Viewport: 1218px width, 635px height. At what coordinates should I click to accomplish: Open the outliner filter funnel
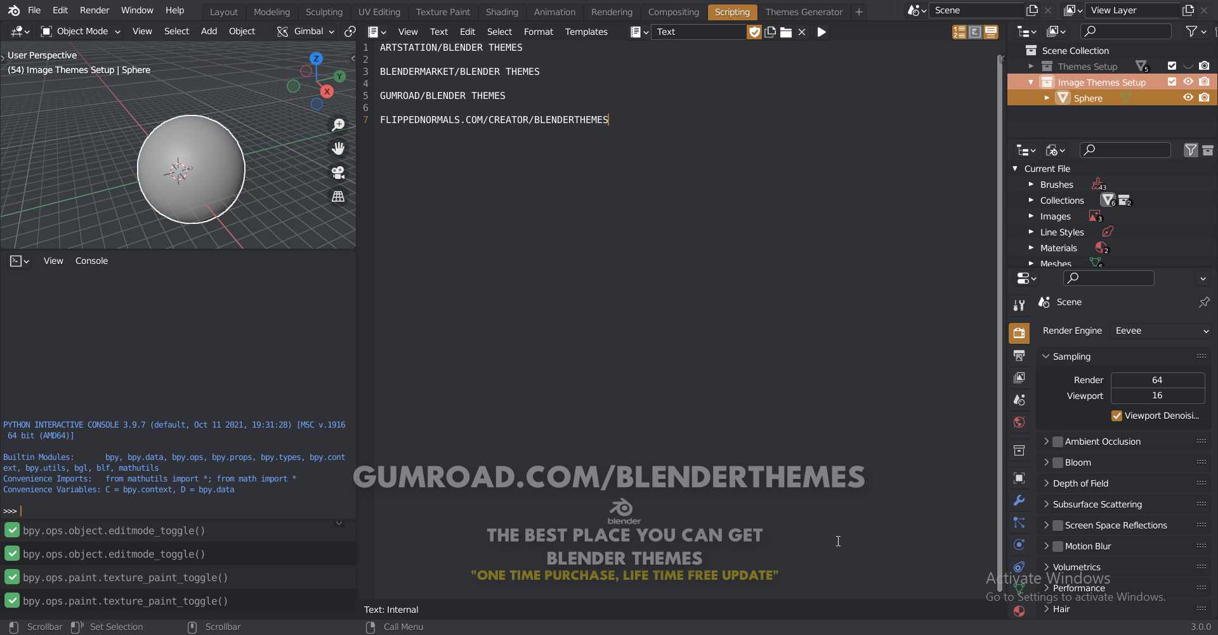click(1195, 31)
